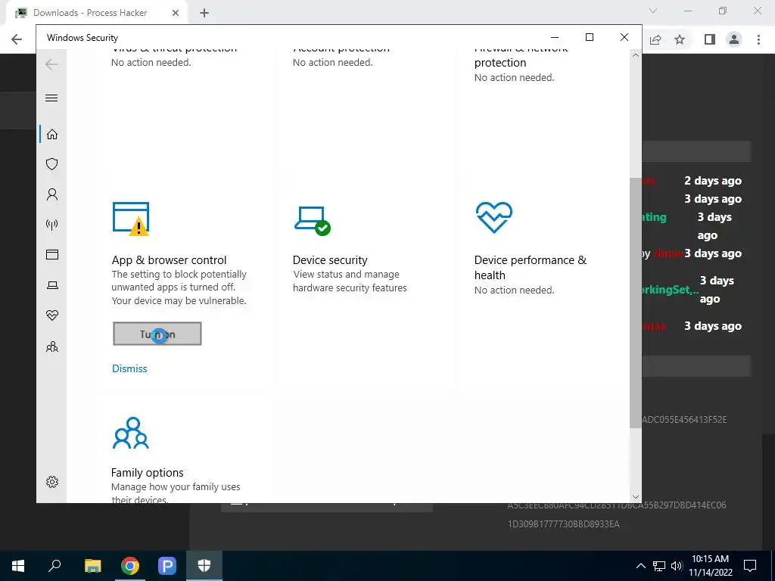775x581 pixels.
Task: Open taskbar search magnifier
Action: [x=54, y=566]
